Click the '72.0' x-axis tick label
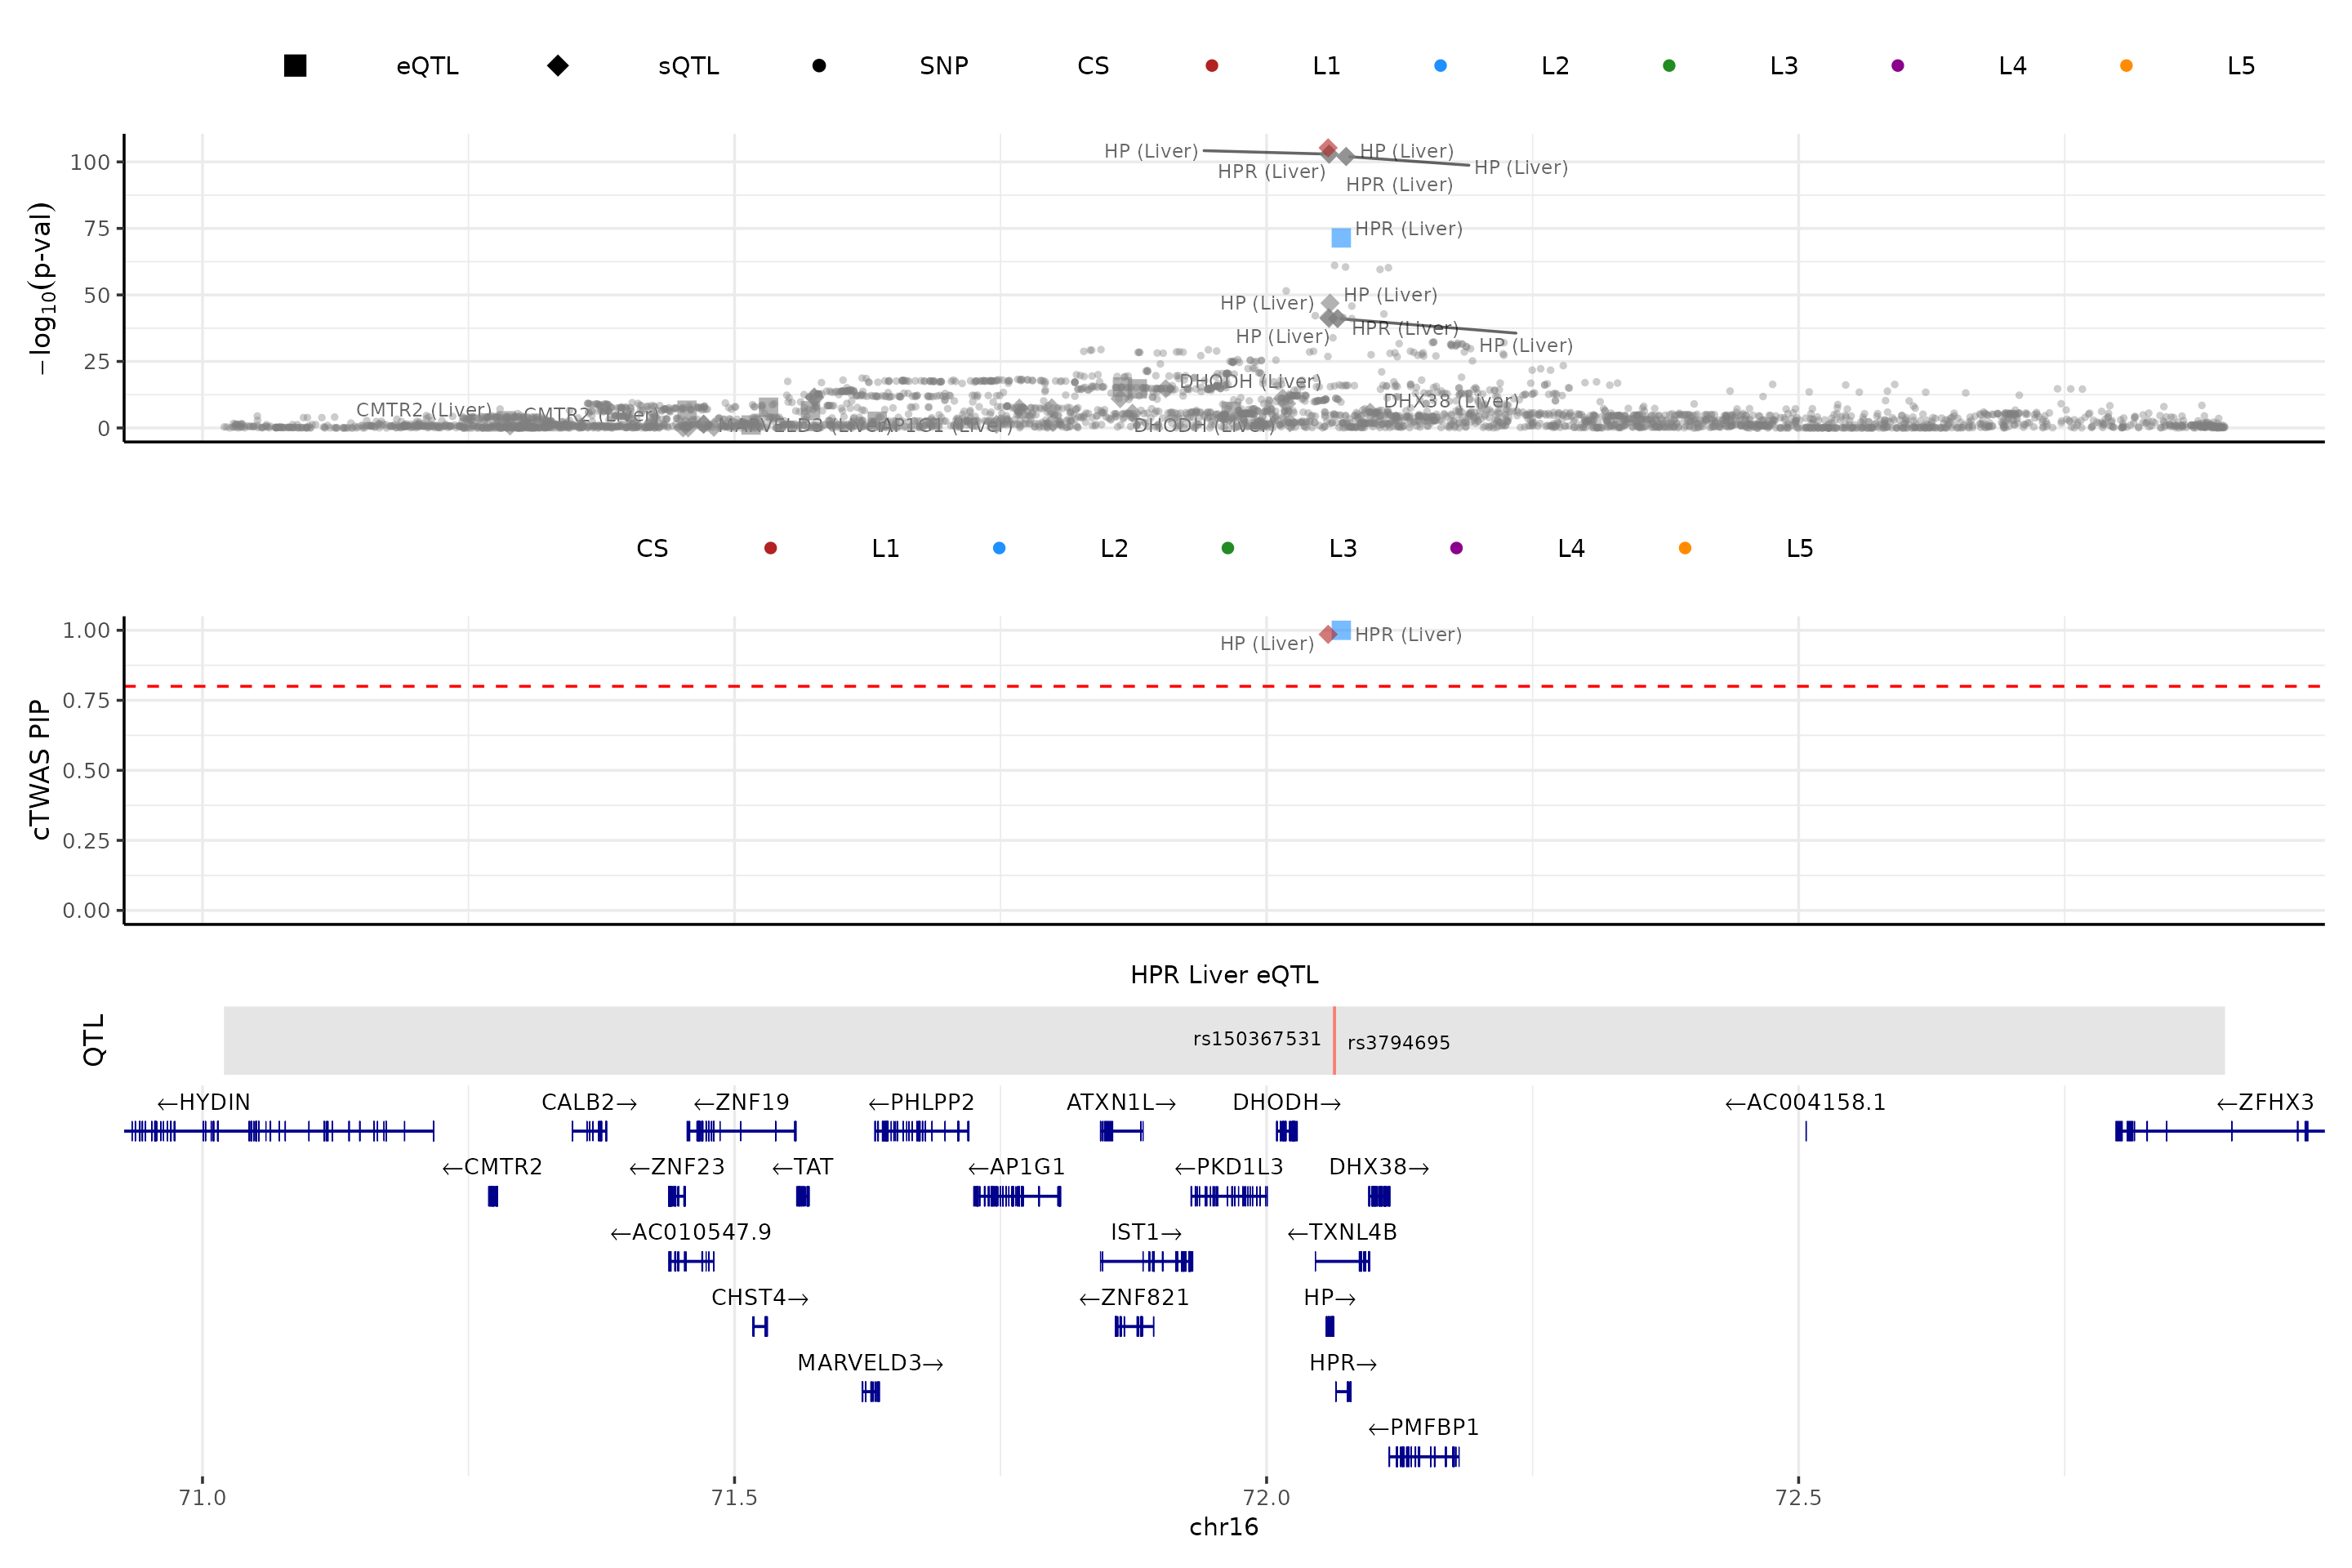The image size is (2352, 1568). click(x=1266, y=1498)
